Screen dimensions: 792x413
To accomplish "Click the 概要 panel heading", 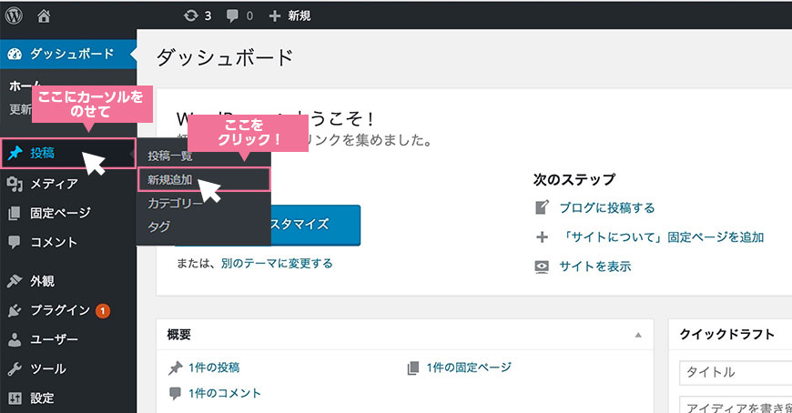I will click(x=178, y=335).
